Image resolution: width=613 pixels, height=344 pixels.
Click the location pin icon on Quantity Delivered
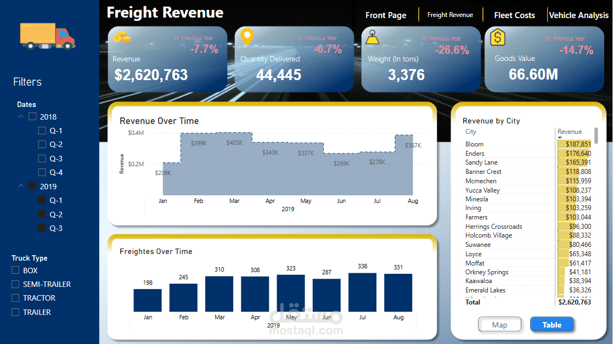coord(247,37)
